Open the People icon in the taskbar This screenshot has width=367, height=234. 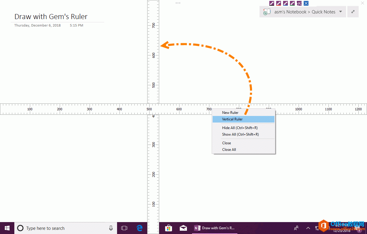(x=296, y=228)
